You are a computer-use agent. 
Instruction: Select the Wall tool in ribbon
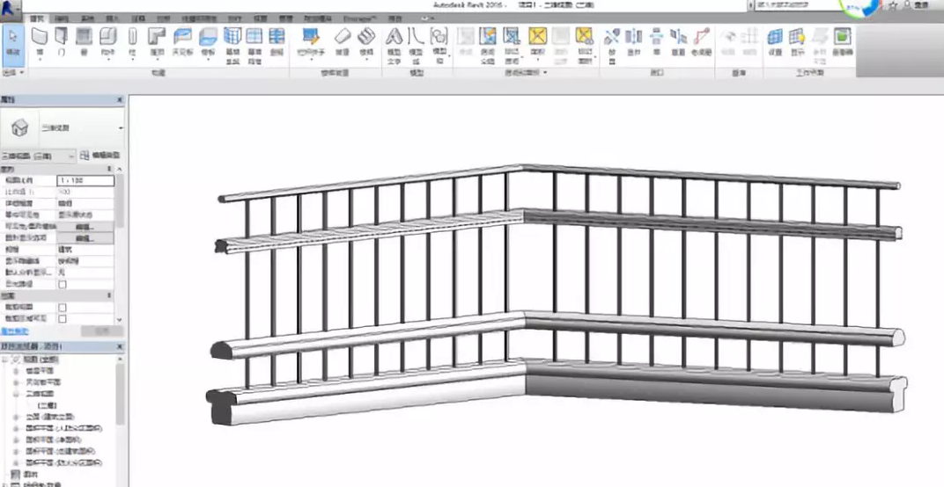40,42
